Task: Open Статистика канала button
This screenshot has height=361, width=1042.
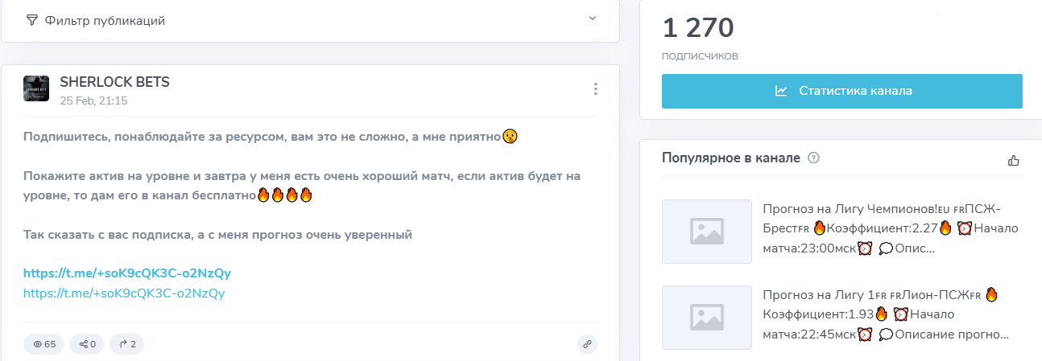Action: pos(842,91)
